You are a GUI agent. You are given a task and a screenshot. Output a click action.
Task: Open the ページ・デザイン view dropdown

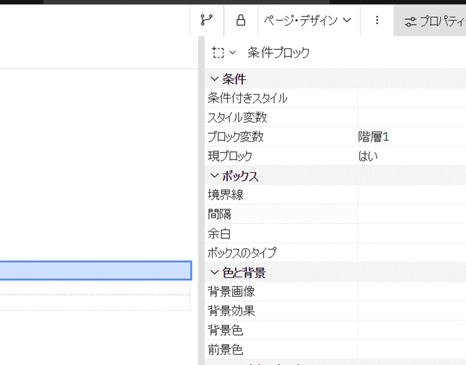tap(308, 21)
